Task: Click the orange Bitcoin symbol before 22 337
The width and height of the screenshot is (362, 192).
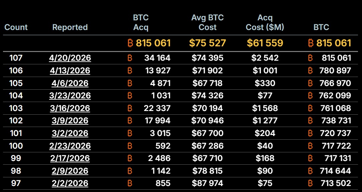Action: click(130, 108)
